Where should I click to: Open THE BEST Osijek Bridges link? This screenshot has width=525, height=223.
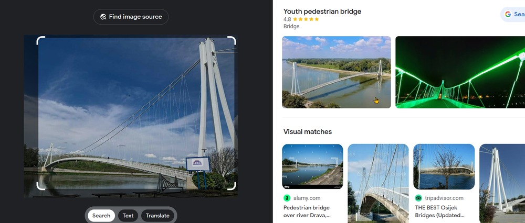coord(439,211)
